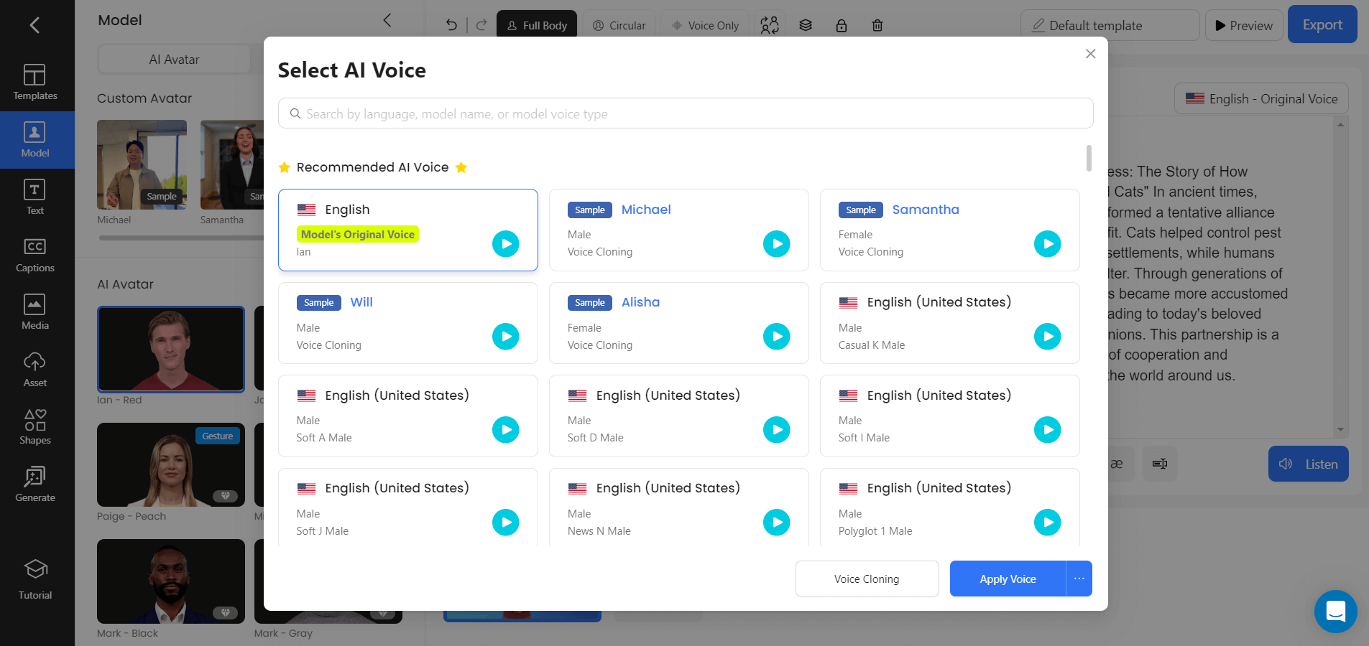Open the English - Original Voice language dropdown

1261,98
